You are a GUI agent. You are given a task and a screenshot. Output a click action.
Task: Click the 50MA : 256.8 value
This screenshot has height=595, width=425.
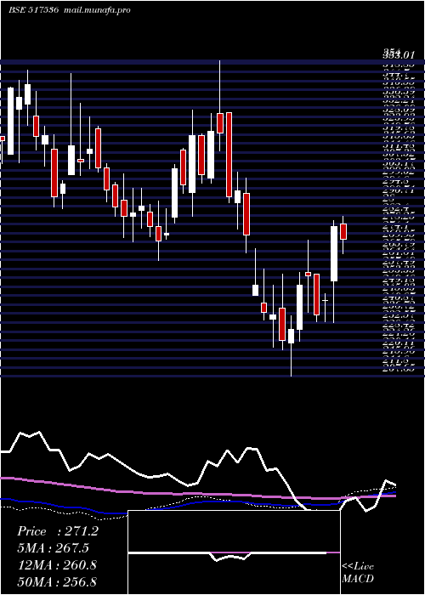click(57, 581)
